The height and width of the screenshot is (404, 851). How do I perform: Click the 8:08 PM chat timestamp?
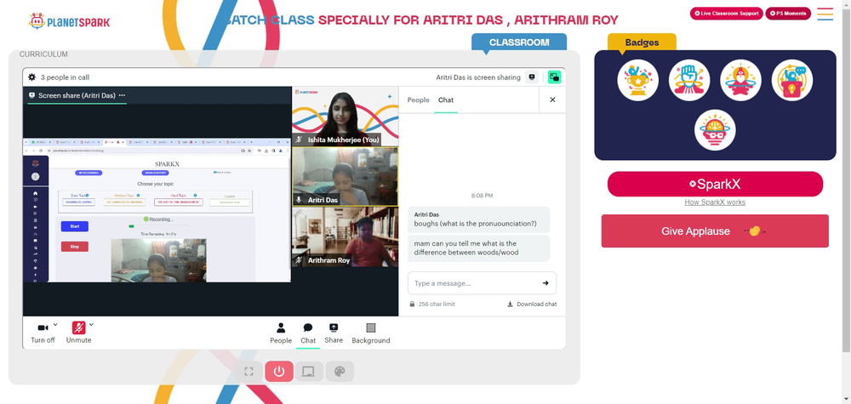[482, 196]
